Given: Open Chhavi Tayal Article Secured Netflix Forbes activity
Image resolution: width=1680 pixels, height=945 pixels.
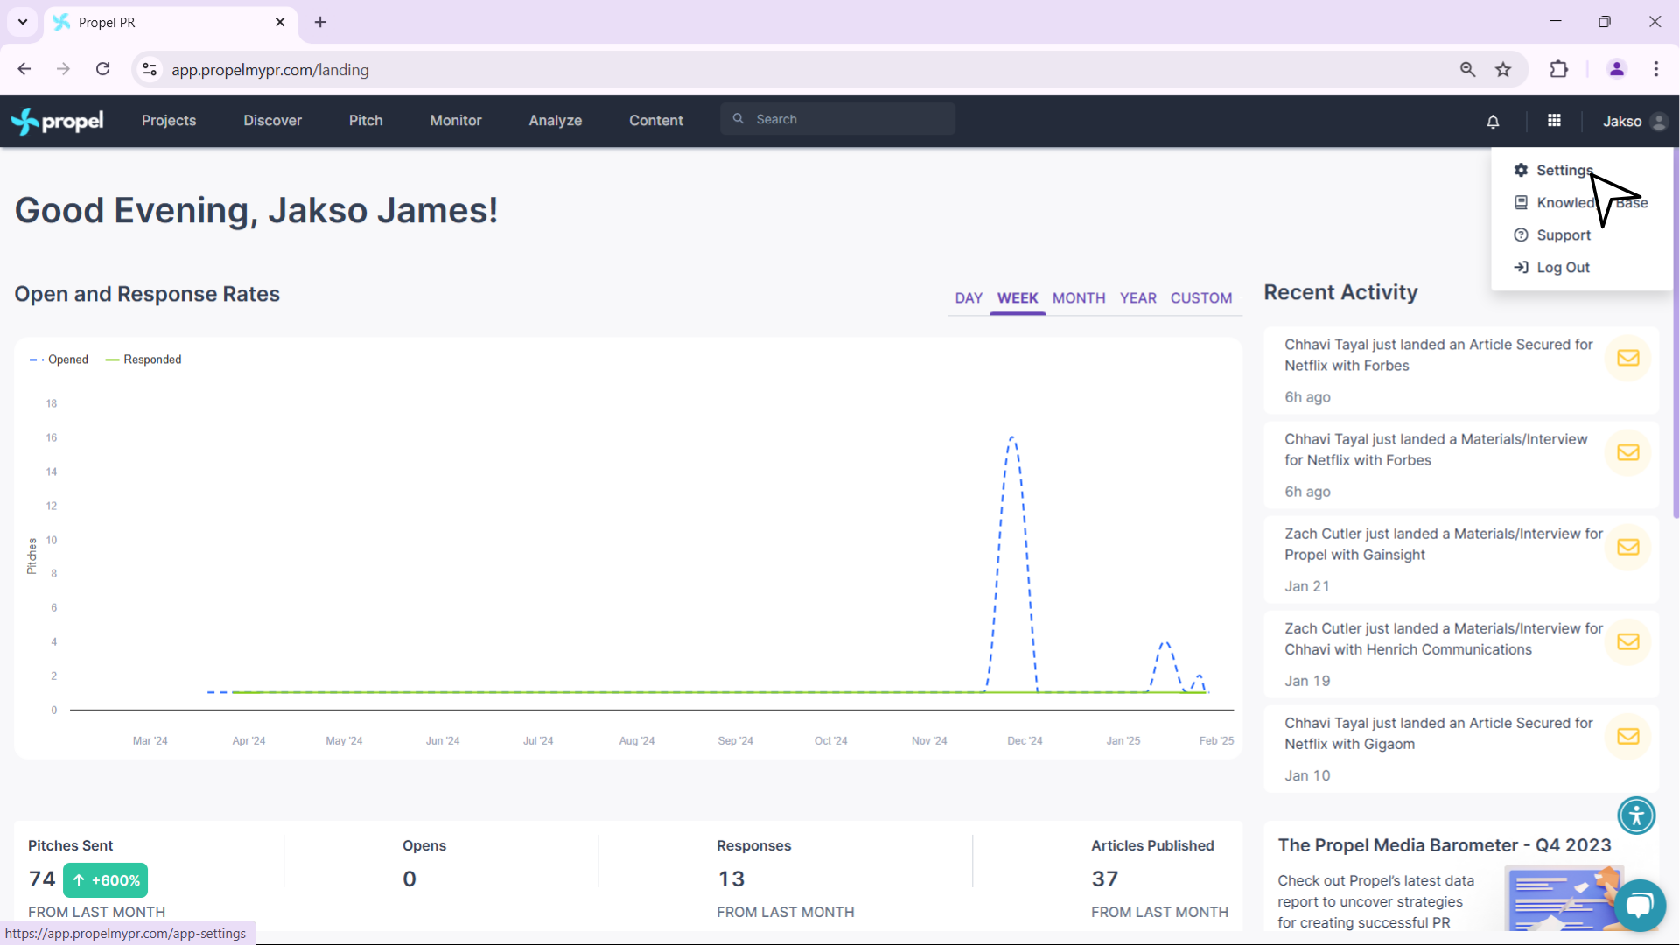Looking at the screenshot, I should point(1460,370).
